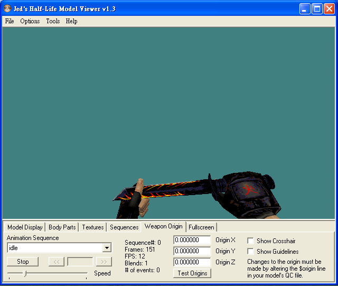The width and height of the screenshot is (338, 286).
Task: Switch to the Sequences tab
Action: (x=124, y=227)
